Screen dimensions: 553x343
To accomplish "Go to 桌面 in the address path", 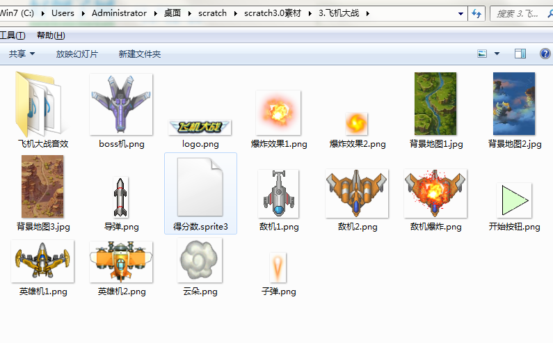I will click(173, 13).
